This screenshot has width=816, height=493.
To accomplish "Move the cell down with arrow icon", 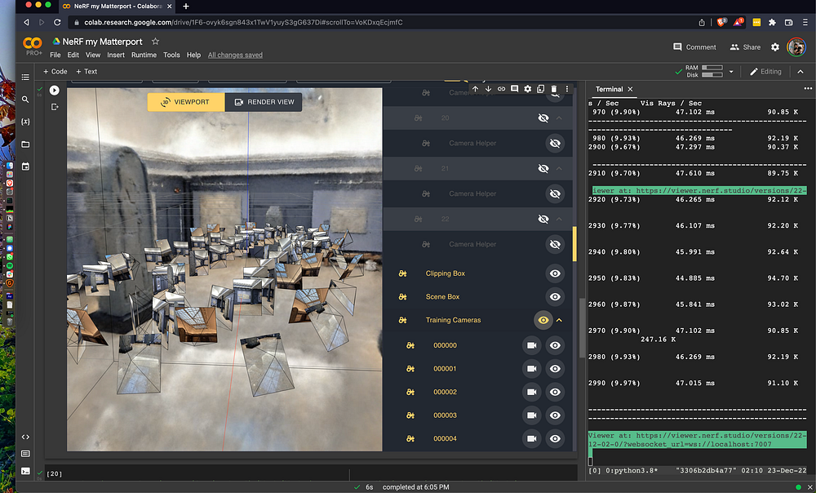I will pyautogui.click(x=488, y=88).
